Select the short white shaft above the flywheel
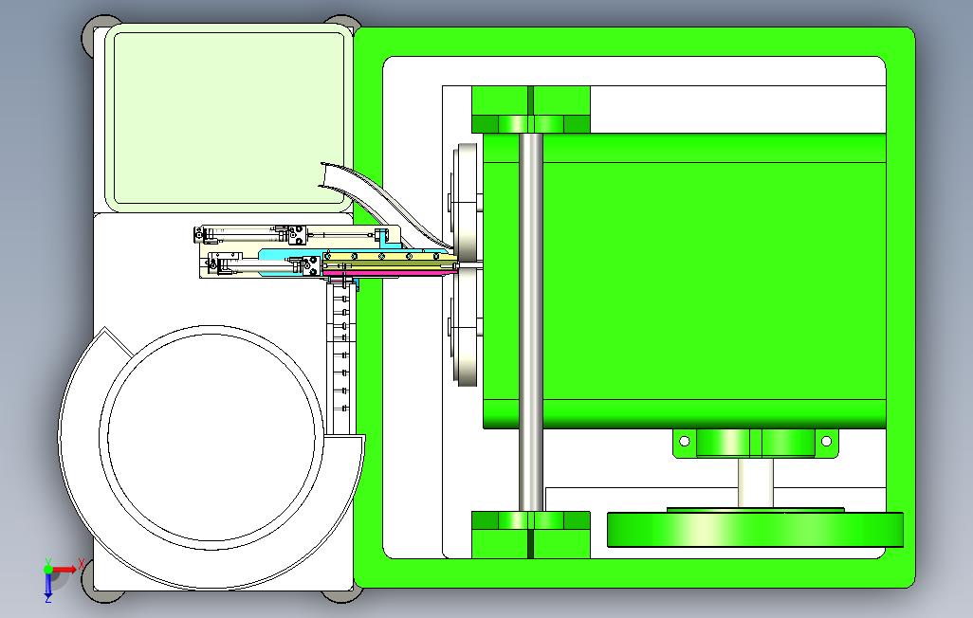The image size is (973, 618). point(755,482)
